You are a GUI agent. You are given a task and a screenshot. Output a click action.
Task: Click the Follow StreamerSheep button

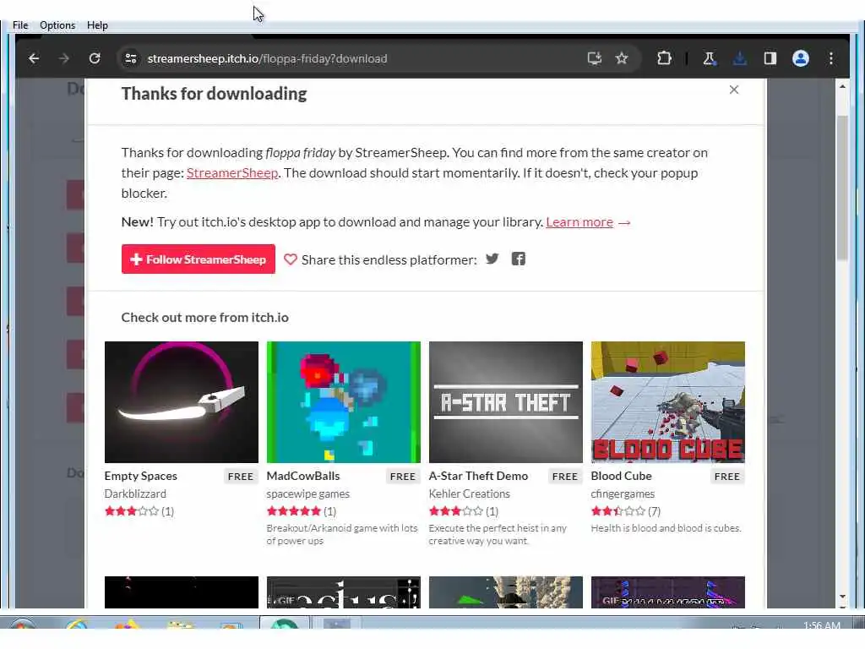point(198,259)
